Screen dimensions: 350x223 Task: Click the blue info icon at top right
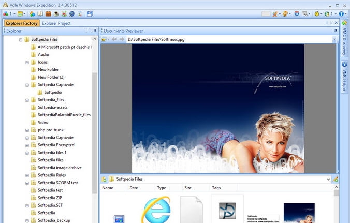(x=341, y=13)
